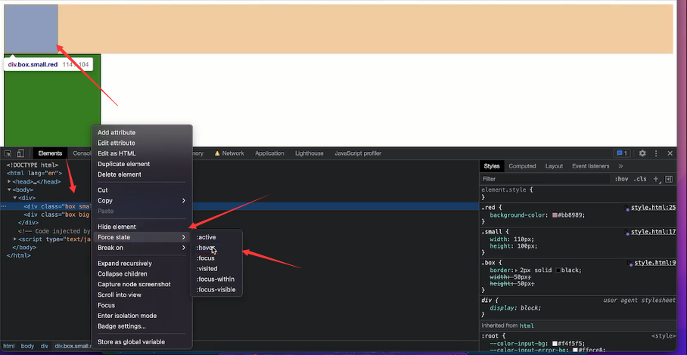Choose Store as global variable
This screenshot has width=687, height=355.
pyautogui.click(x=141, y=342)
